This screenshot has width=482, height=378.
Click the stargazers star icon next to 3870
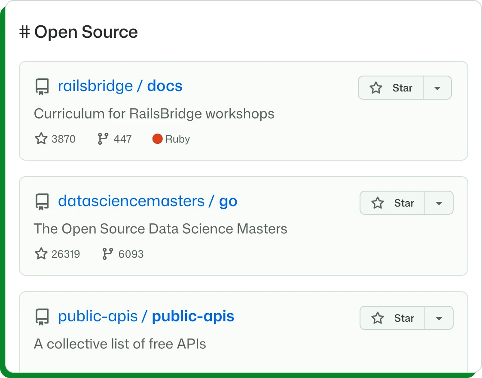click(x=41, y=139)
